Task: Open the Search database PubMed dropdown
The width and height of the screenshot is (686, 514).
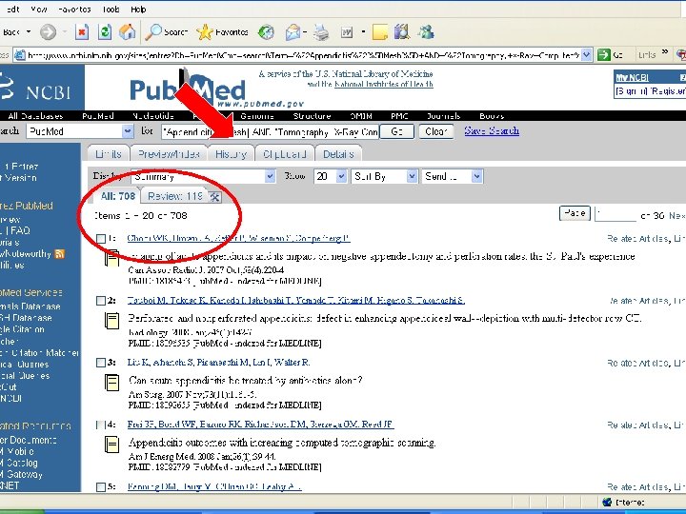Action: (x=80, y=131)
